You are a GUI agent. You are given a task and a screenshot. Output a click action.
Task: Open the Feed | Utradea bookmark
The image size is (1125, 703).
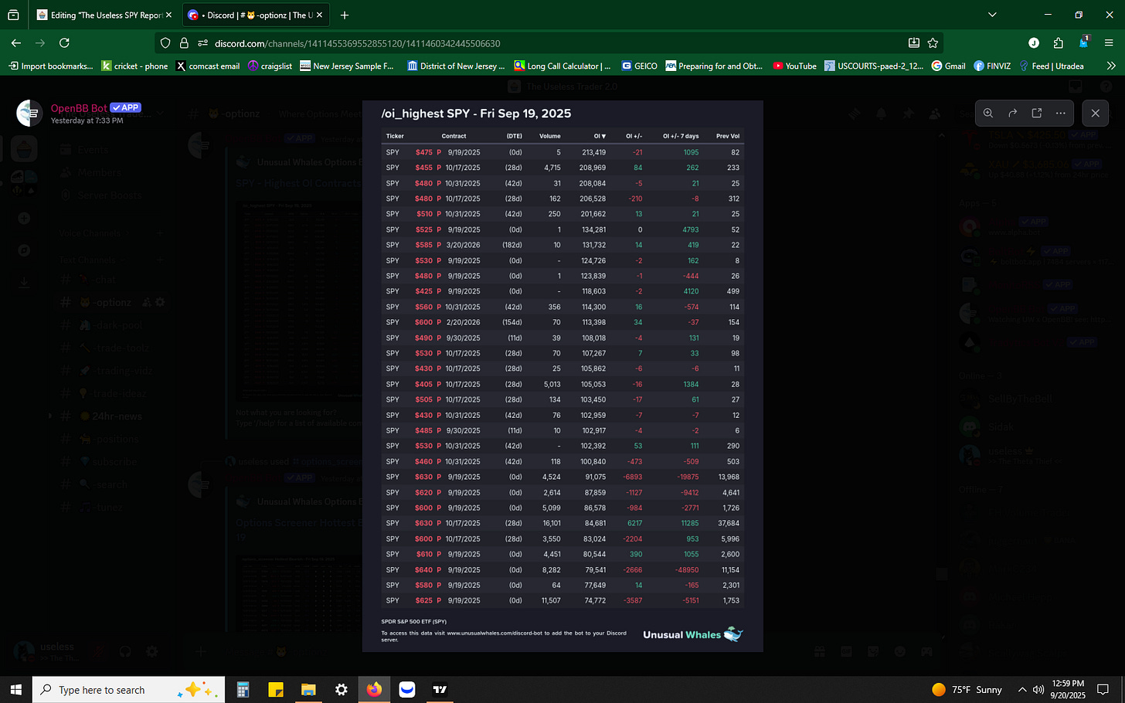coord(1051,66)
